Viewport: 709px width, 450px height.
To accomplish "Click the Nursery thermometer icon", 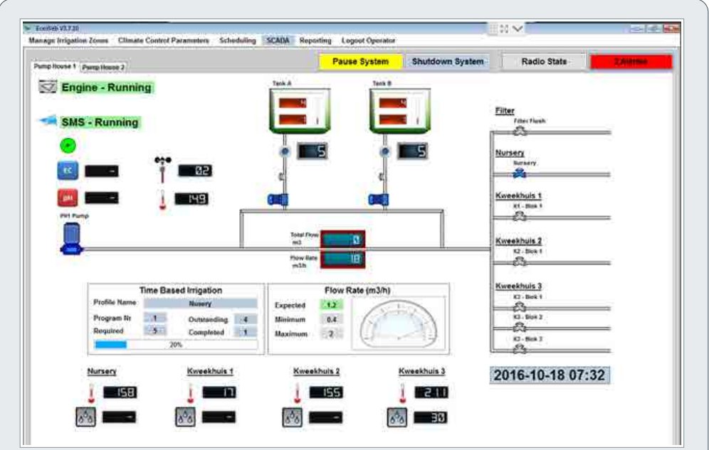I will tap(92, 392).
